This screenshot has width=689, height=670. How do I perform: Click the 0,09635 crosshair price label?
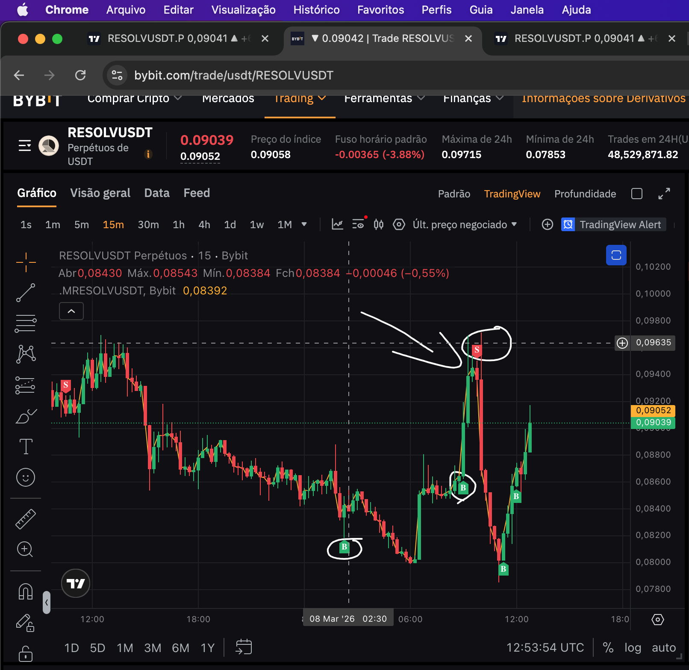coord(653,343)
